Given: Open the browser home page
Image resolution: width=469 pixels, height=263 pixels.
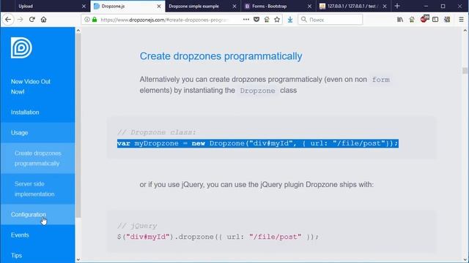Looking at the screenshot, I should (x=44, y=20).
